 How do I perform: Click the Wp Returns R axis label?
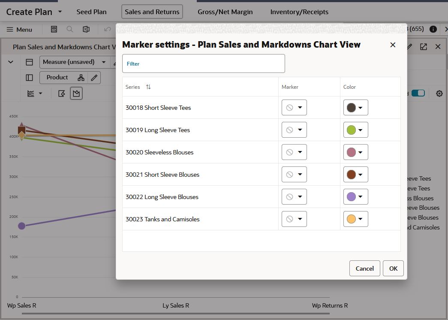click(x=330, y=305)
